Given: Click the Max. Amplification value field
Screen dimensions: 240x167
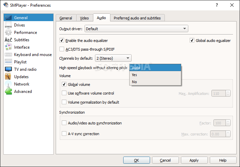Looking at the screenshot, I should click(x=219, y=94).
